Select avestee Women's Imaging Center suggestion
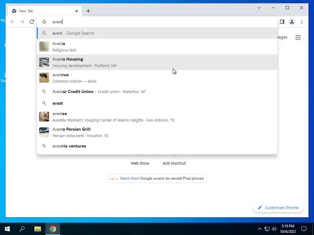Image resolution: width=314 pixels, height=235 pixels. pos(157,117)
